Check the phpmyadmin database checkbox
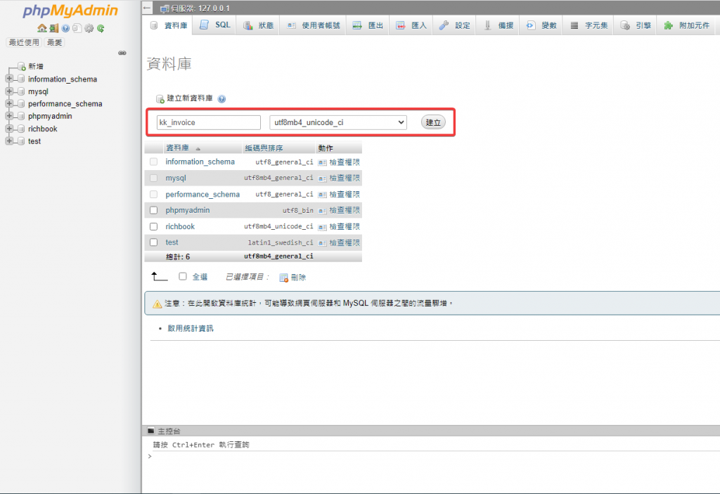This screenshot has height=494, width=720. pyautogui.click(x=153, y=210)
